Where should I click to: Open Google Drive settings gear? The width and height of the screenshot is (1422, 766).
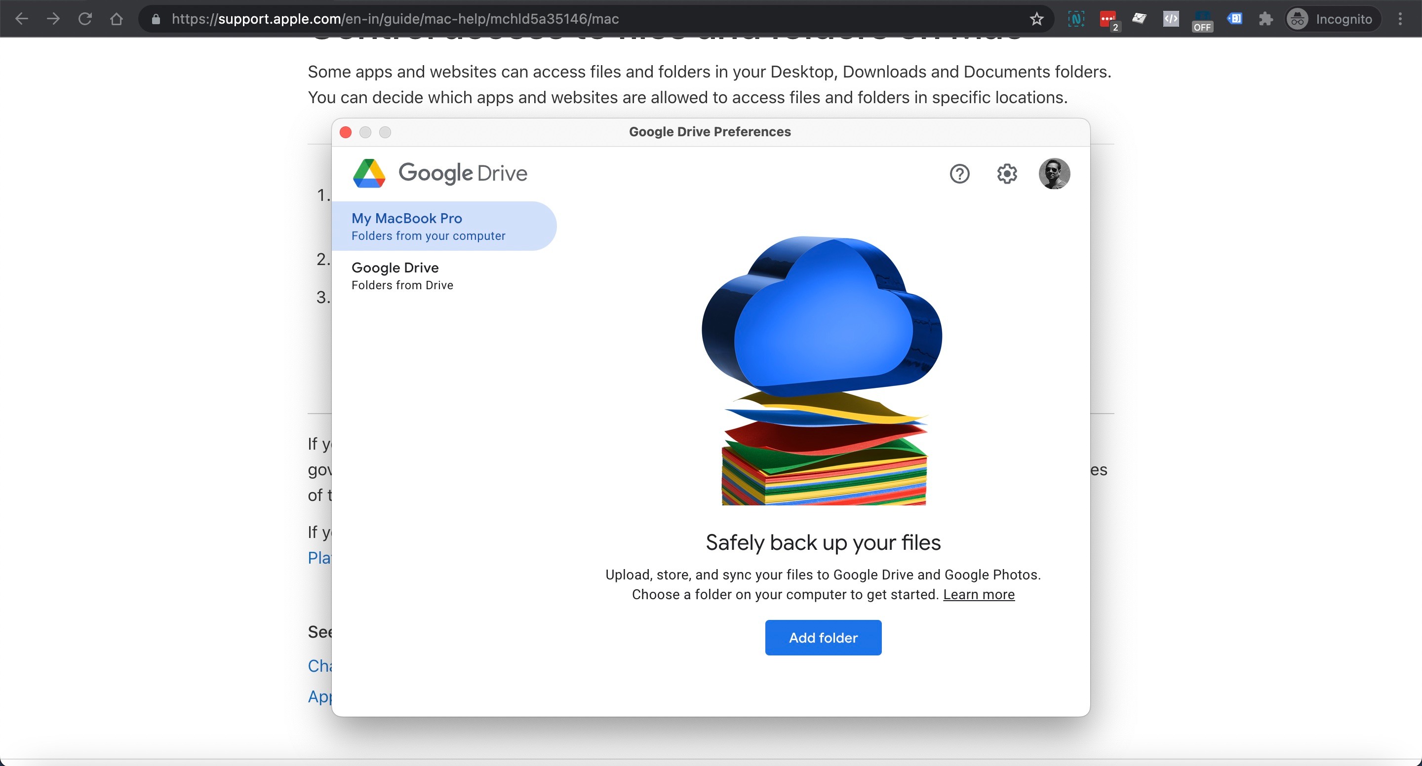[x=1007, y=174]
